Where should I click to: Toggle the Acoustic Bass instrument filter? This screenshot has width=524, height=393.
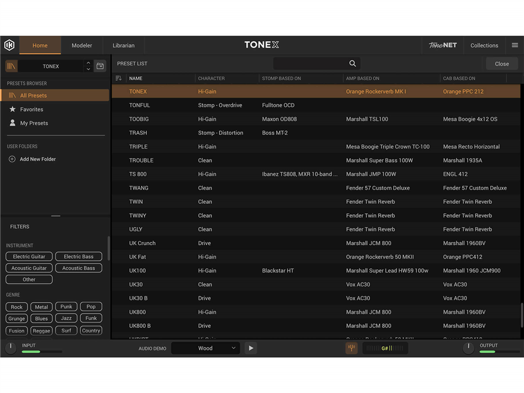79,268
